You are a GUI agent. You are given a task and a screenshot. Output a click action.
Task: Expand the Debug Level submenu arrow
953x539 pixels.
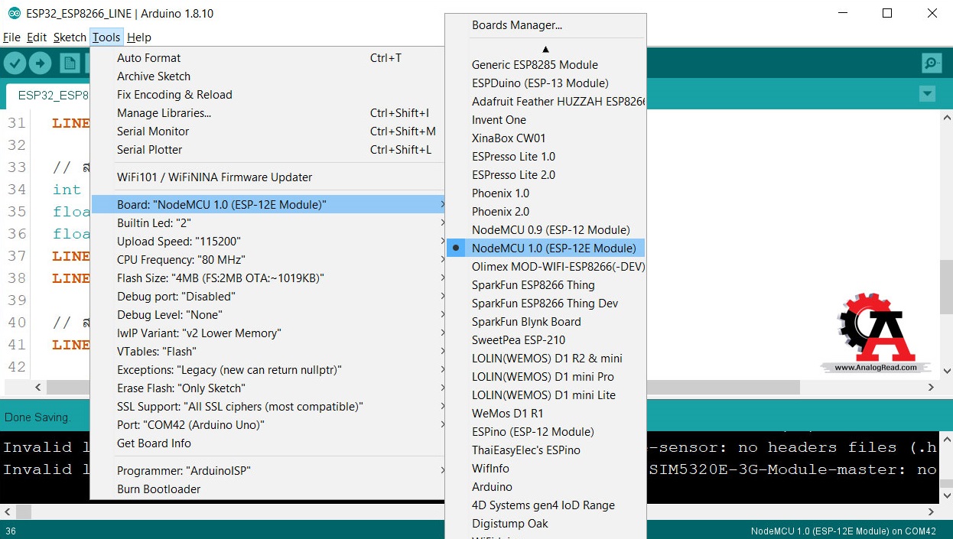pyautogui.click(x=443, y=315)
